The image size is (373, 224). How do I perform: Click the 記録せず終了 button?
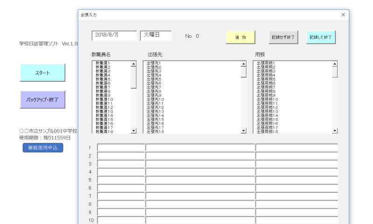(283, 37)
